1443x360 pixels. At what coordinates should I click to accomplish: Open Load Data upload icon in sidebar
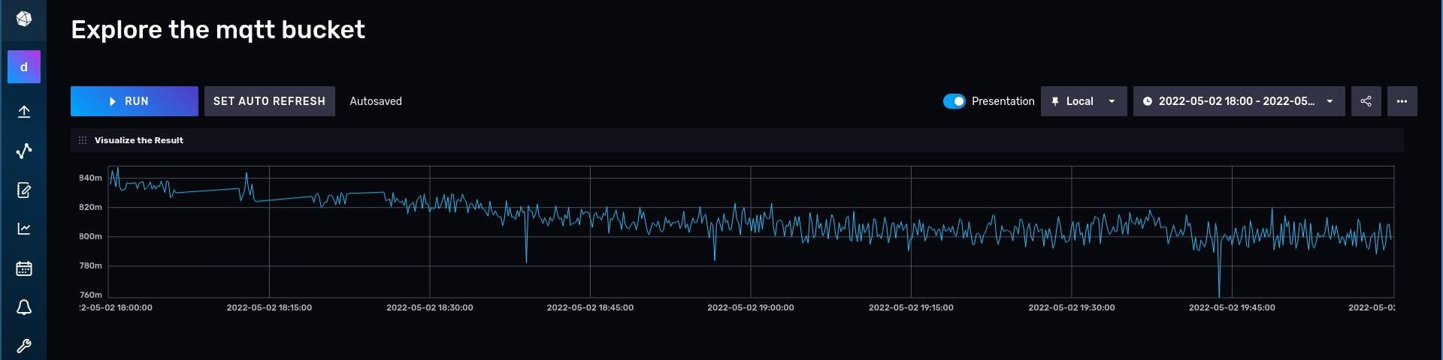(x=24, y=112)
